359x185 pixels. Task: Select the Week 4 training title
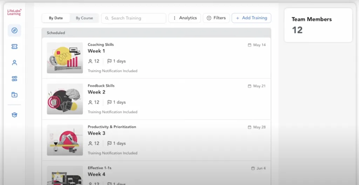point(97,175)
